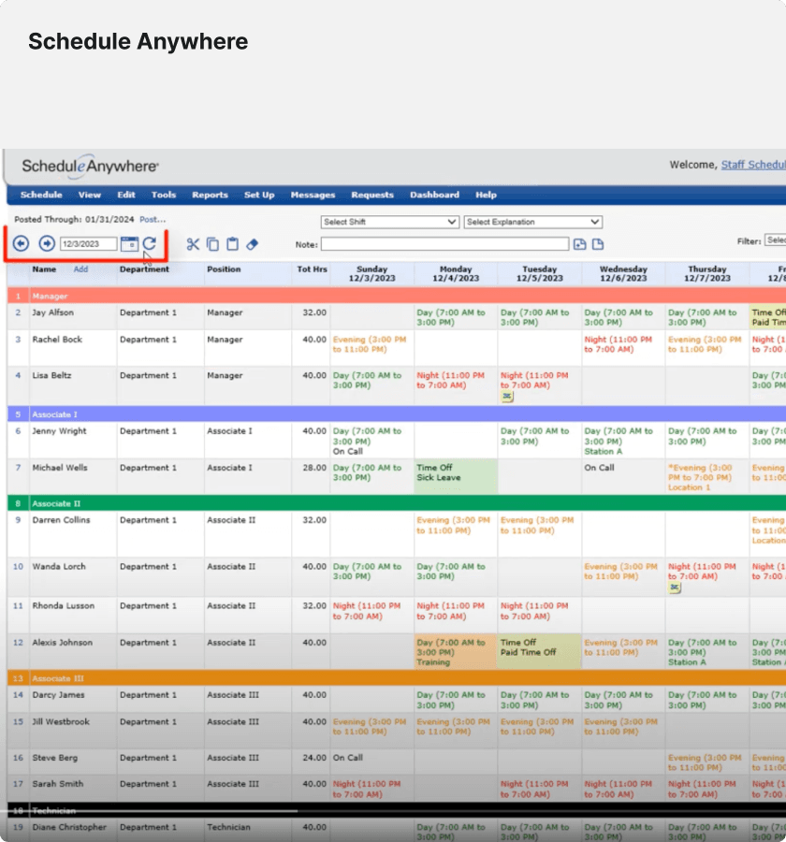786x842 pixels.
Task: Click the date field showing 12/3/2023
Action: [x=88, y=244]
